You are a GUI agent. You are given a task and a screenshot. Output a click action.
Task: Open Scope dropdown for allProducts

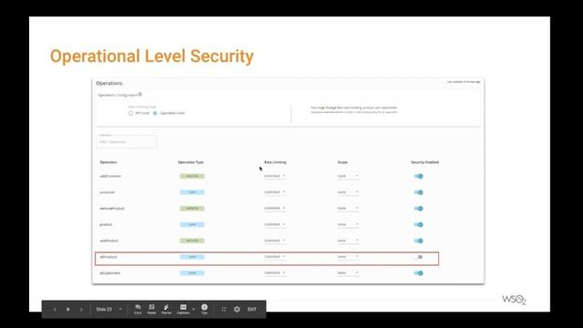pos(348,257)
